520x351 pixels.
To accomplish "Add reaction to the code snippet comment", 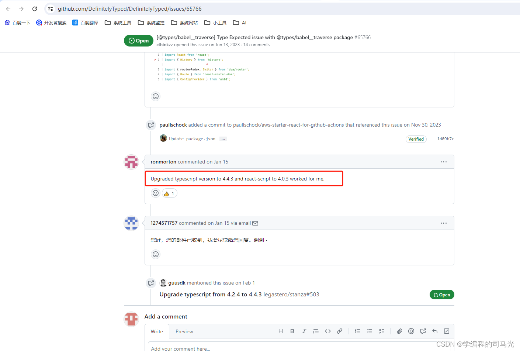I will tap(156, 96).
